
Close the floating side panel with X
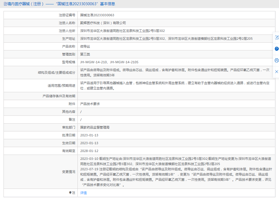(x=276, y=72)
